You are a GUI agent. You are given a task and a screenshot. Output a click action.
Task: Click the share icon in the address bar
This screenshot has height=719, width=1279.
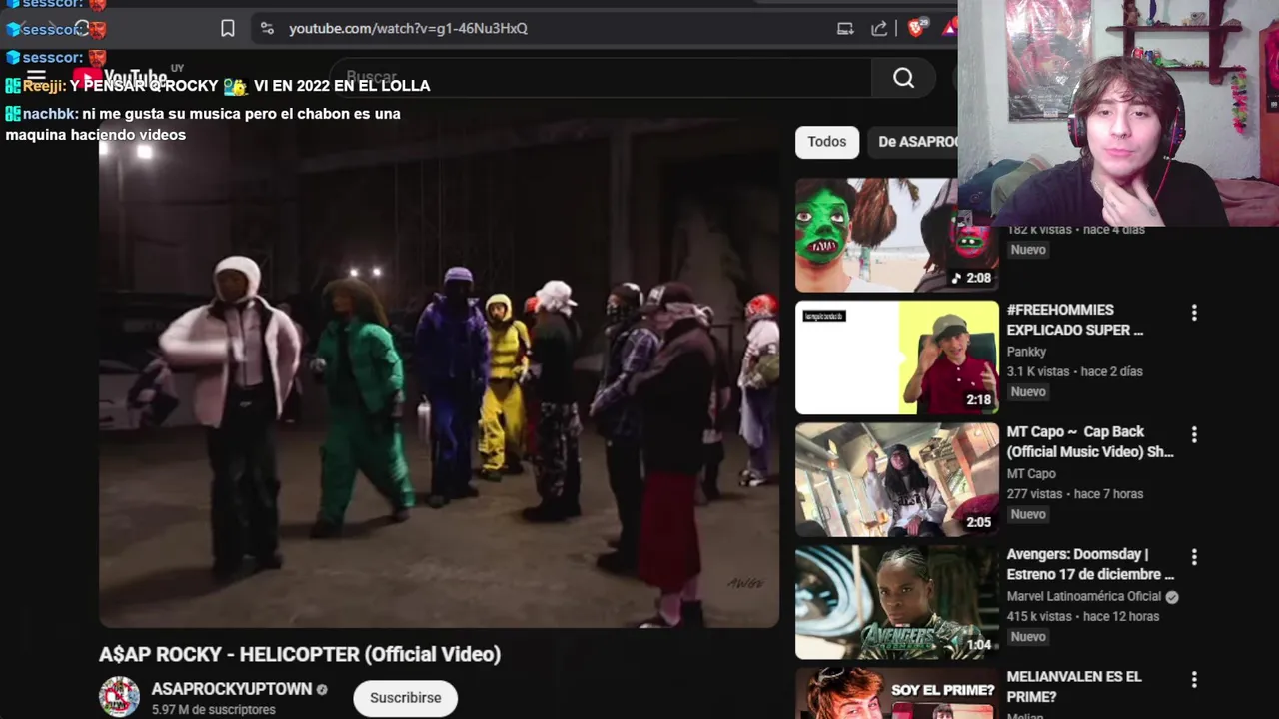point(879,29)
